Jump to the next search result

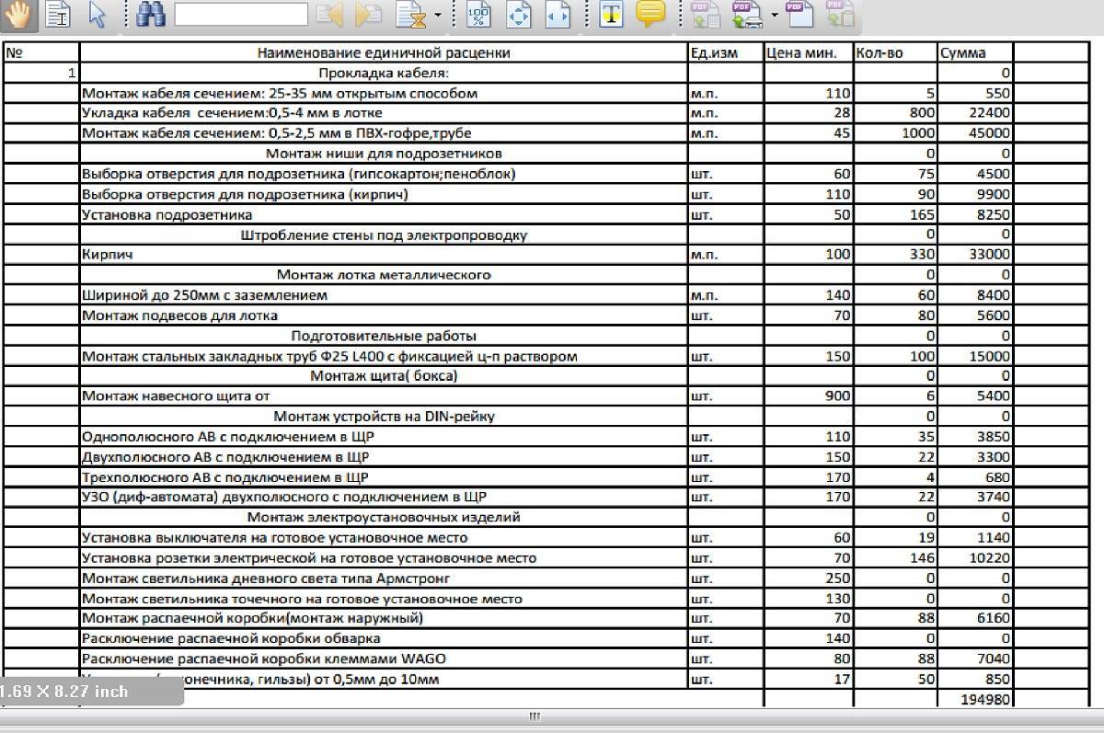[x=369, y=14]
